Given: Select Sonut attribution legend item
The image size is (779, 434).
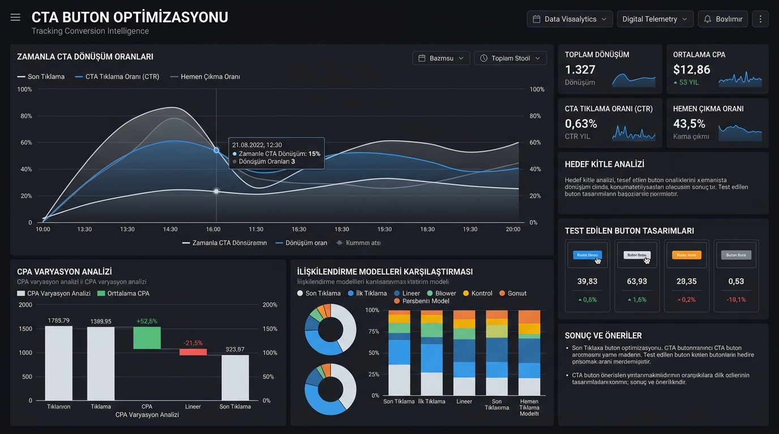Looking at the screenshot, I should pos(513,293).
